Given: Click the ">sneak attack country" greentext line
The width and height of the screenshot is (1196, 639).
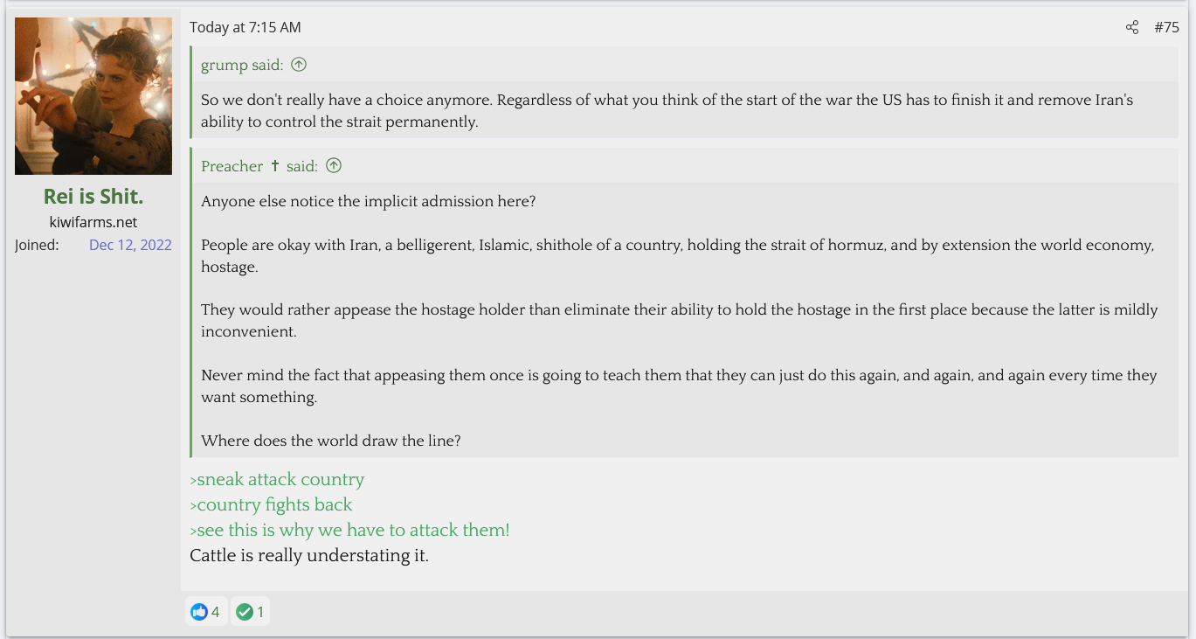Looking at the screenshot, I should coord(277,479).
